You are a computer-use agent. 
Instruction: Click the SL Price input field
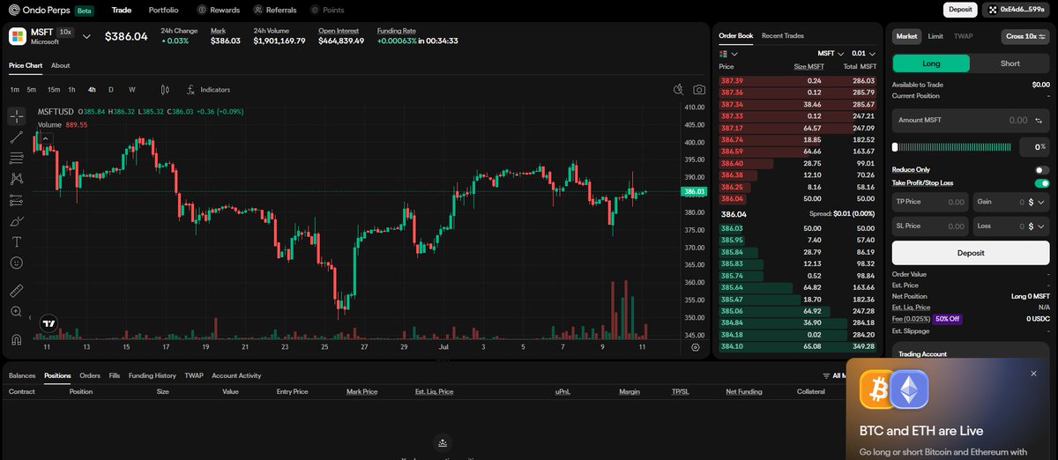tap(930, 226)
